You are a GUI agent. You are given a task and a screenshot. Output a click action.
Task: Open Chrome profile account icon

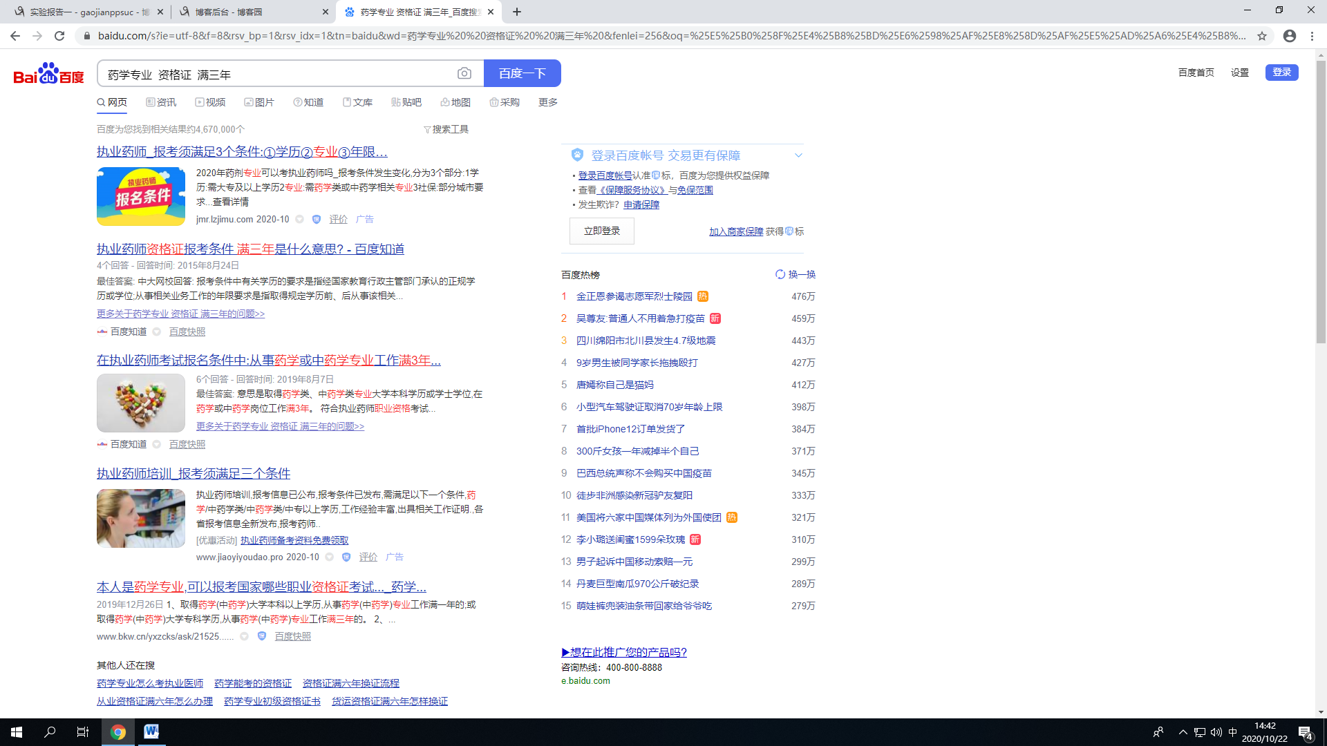[1290, 36]
